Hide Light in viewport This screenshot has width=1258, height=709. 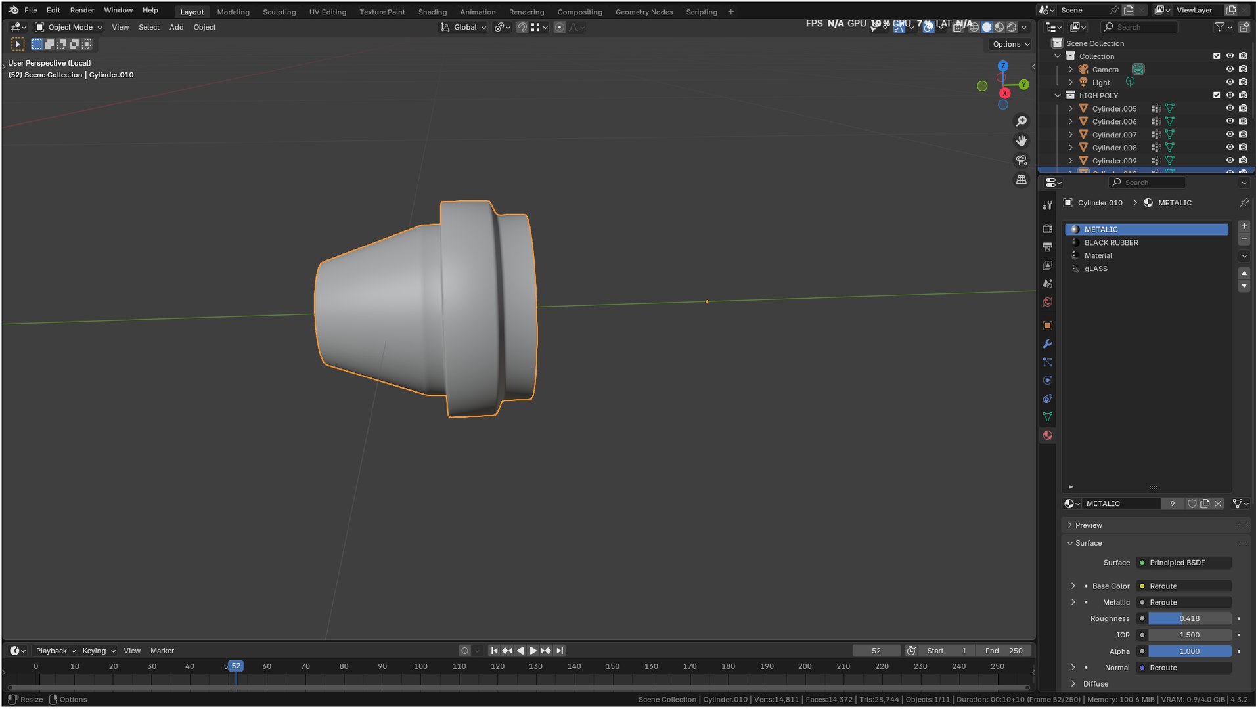coord(1230,82)
